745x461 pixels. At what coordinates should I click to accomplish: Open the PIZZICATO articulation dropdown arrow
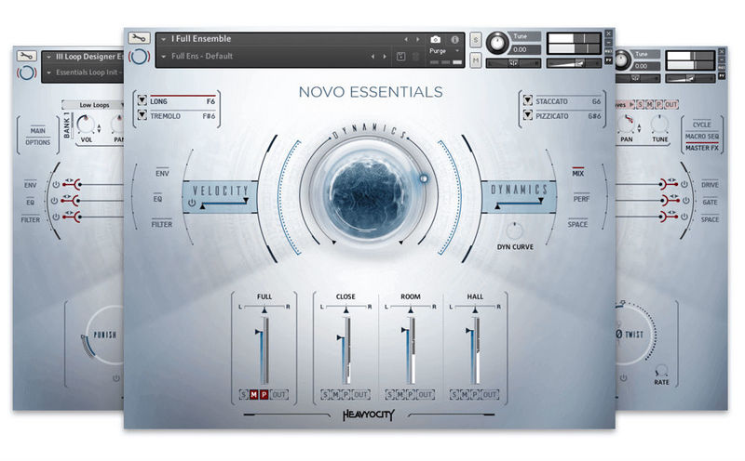pos(527,115)
